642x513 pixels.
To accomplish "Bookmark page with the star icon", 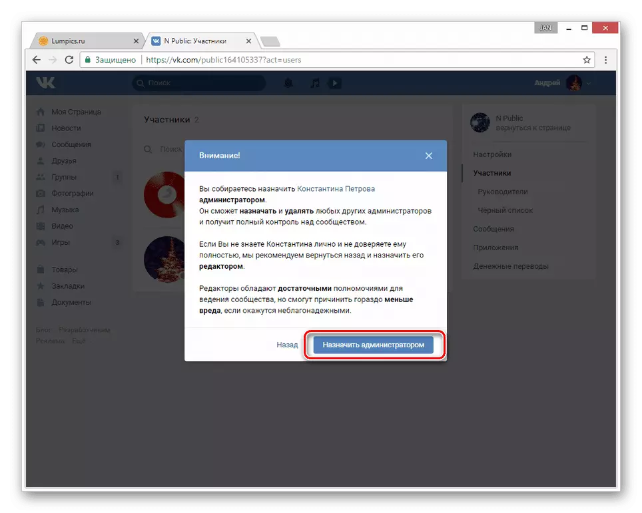I will point(587,60).
